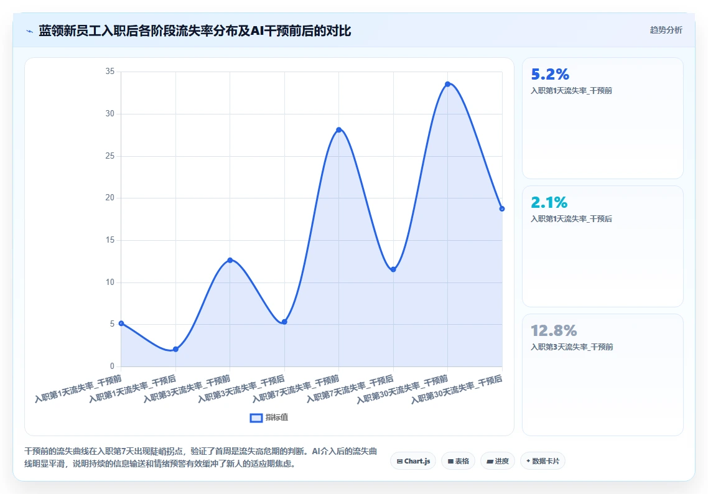Click peak data point 入职第7天流失率_干预前
708x494 pixels.
[338, 129]
